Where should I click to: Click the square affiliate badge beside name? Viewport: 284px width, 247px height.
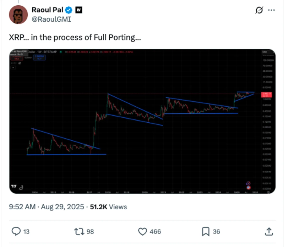tap(79, 10)
